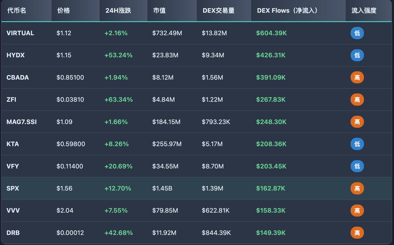Click the orange 高 badge in ZFI row
The height and width of the screenshot is (245, 394).
[357, 100]
